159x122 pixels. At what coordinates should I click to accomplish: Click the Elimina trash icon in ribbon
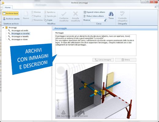click(x=32, y=12)
